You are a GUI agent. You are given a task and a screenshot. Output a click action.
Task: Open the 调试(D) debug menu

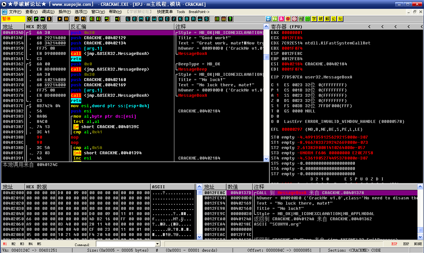(x=48, y=12)
